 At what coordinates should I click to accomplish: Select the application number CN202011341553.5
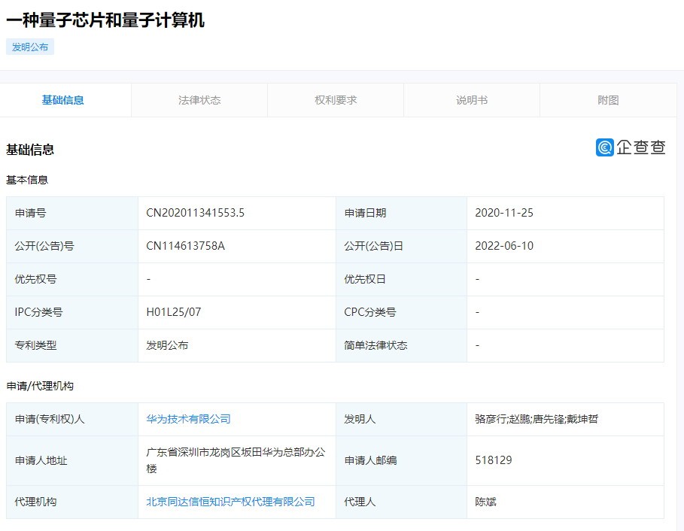click(x=198, y=213)
